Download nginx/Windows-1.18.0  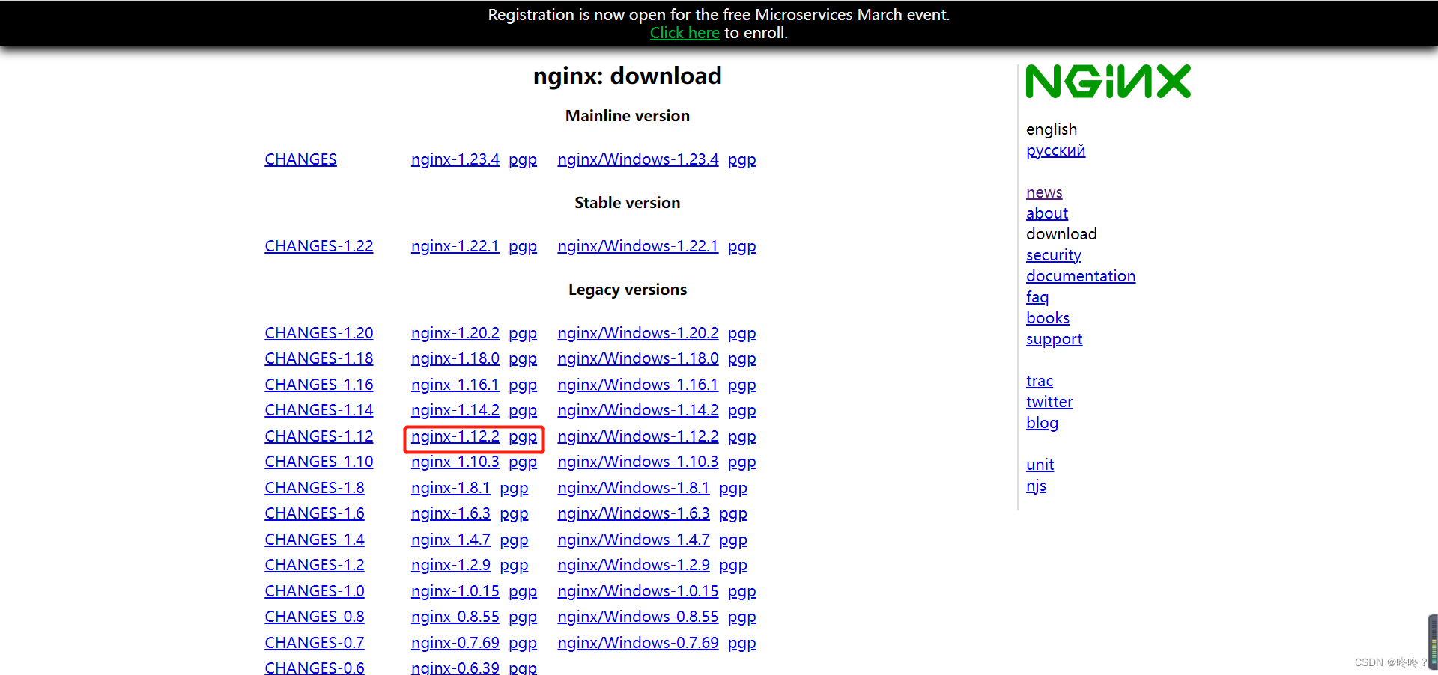(637, 358)
